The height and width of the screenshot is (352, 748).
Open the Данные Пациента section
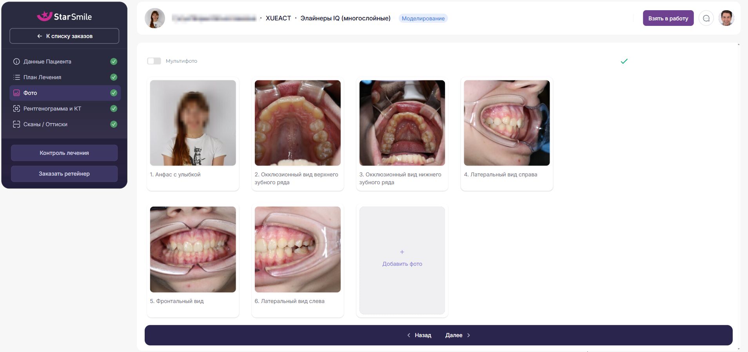[65, 62]
